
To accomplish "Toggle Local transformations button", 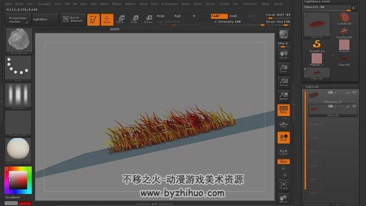I will coord(283,137).
